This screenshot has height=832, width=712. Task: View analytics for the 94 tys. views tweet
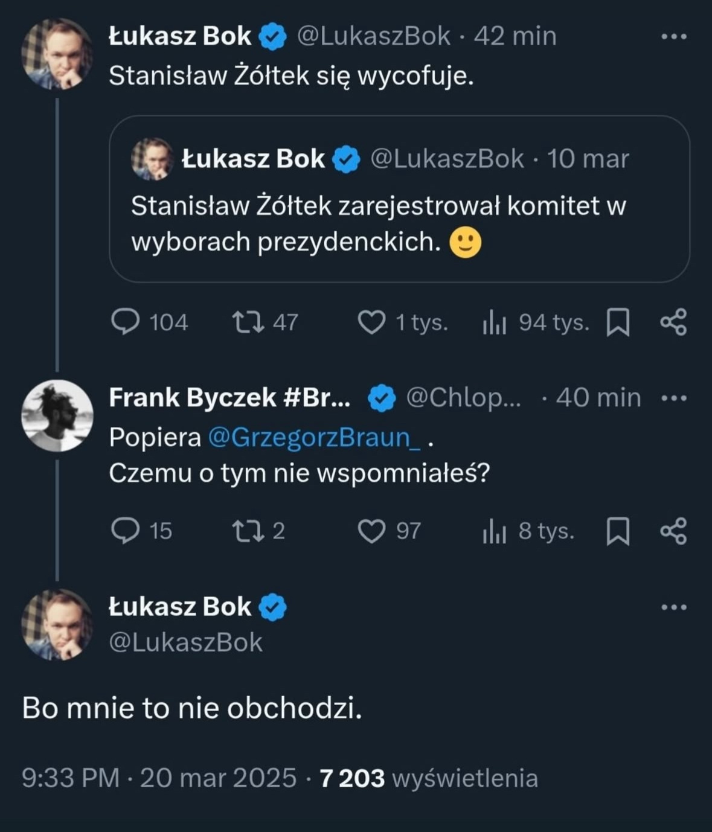point(494,322)
